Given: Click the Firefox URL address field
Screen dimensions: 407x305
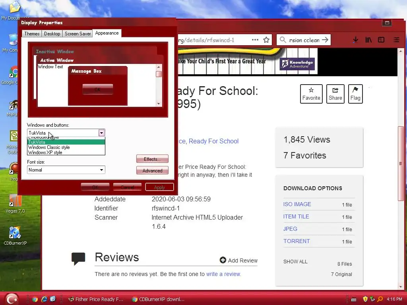Looking at the screenshot, I should [213, 40].
